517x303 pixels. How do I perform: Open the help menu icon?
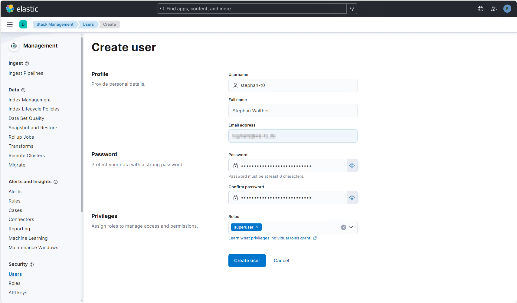pos(480,9)
